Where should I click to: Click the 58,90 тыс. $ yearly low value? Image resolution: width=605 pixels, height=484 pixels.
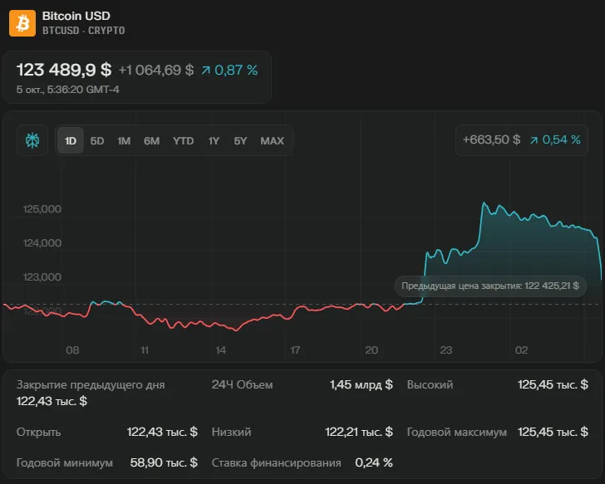coord(164,462)
